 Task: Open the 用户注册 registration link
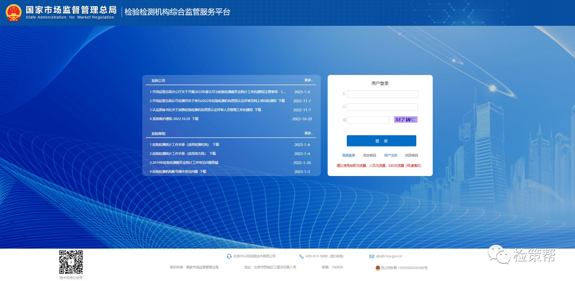pos(391,155)
